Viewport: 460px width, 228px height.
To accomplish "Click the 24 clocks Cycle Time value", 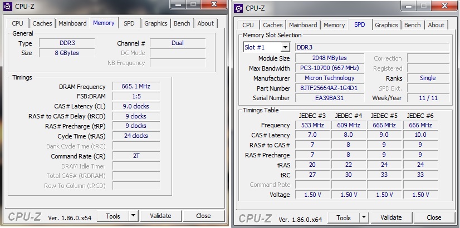I will 136,136.
